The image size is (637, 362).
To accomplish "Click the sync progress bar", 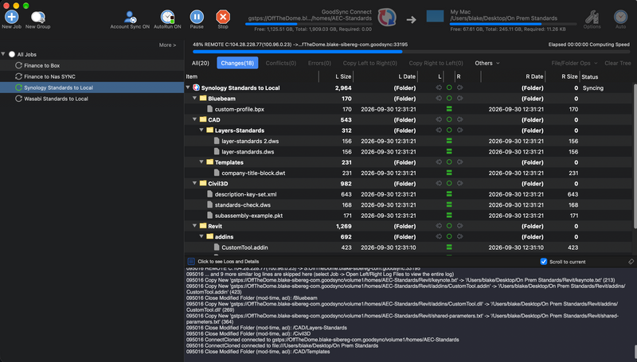I will point(411,52).
